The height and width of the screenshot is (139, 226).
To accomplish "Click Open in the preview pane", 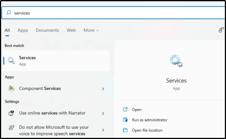I will coord(137,110).
